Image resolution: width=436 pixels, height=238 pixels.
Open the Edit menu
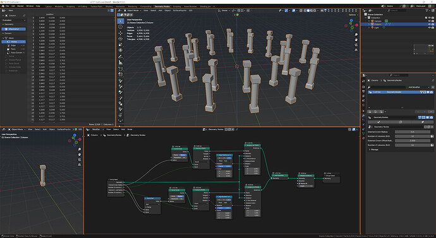pyautogui.click(x=13, y=6)
